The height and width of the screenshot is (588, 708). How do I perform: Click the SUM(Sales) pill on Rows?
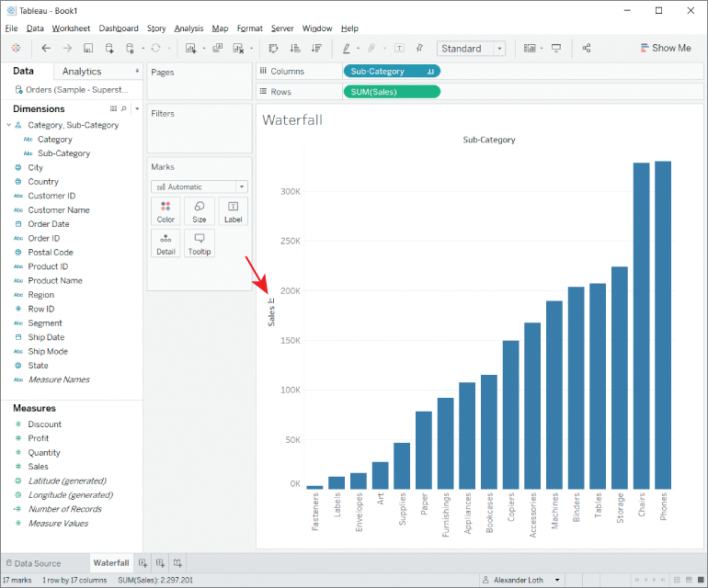392,92
